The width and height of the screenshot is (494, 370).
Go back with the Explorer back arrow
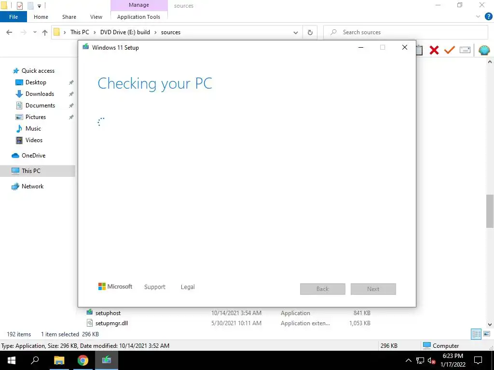[x=9, y=32]
